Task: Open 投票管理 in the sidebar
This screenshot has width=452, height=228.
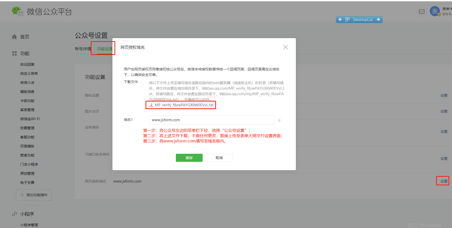Action: coord(27,128)
